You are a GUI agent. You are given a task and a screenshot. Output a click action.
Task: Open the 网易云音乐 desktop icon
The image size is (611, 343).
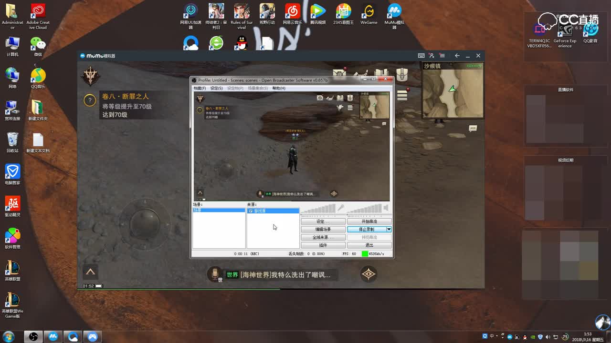(x=292, y=14)
